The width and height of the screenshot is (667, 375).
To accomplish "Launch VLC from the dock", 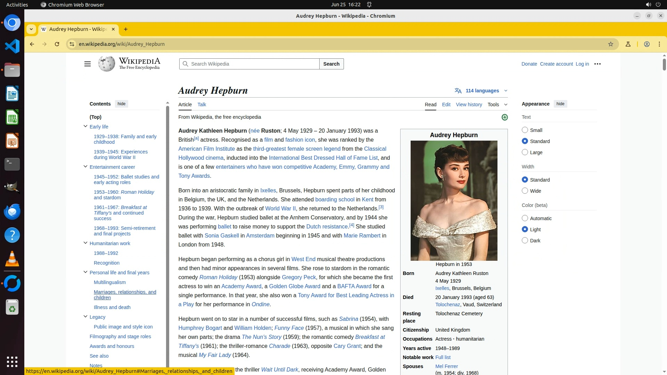I will 12,259.
